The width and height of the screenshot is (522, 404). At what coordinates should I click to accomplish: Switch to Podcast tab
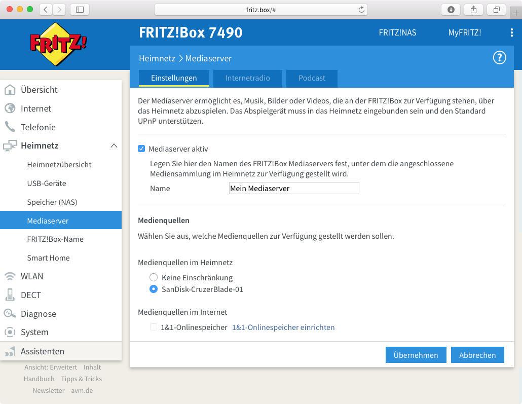coord(312,78)
